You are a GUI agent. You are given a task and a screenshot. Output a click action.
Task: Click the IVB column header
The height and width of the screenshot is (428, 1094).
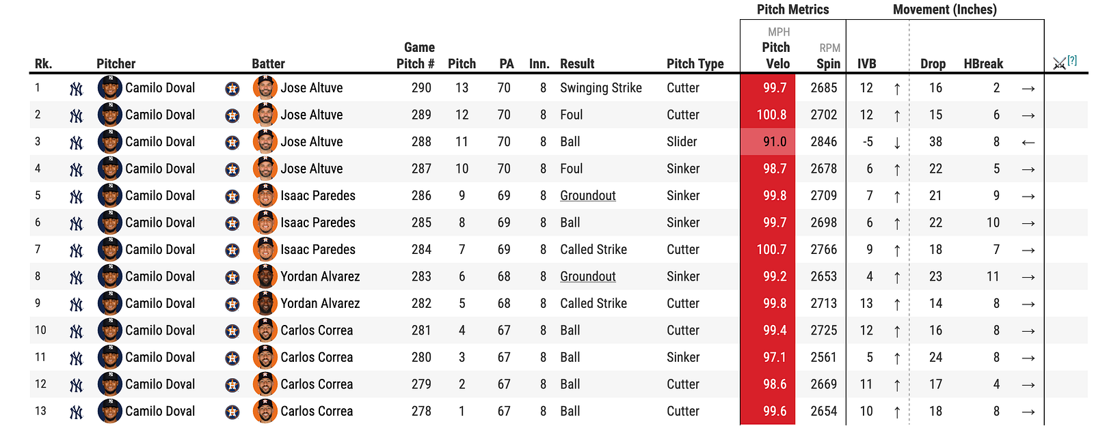click(866, 63)
